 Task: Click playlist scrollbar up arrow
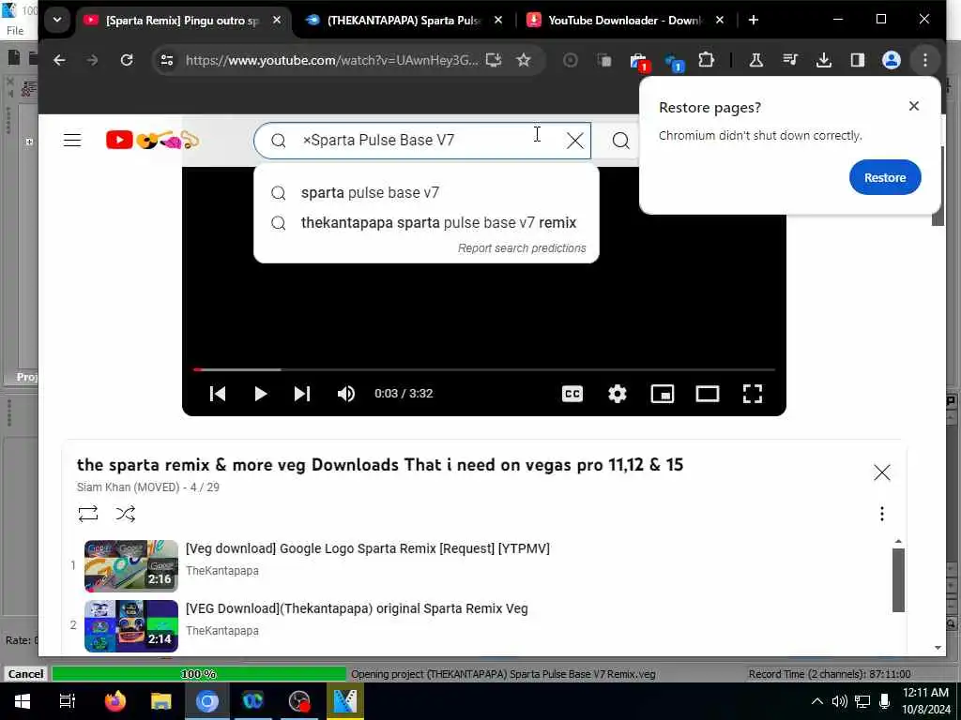(x=898, y=542)
